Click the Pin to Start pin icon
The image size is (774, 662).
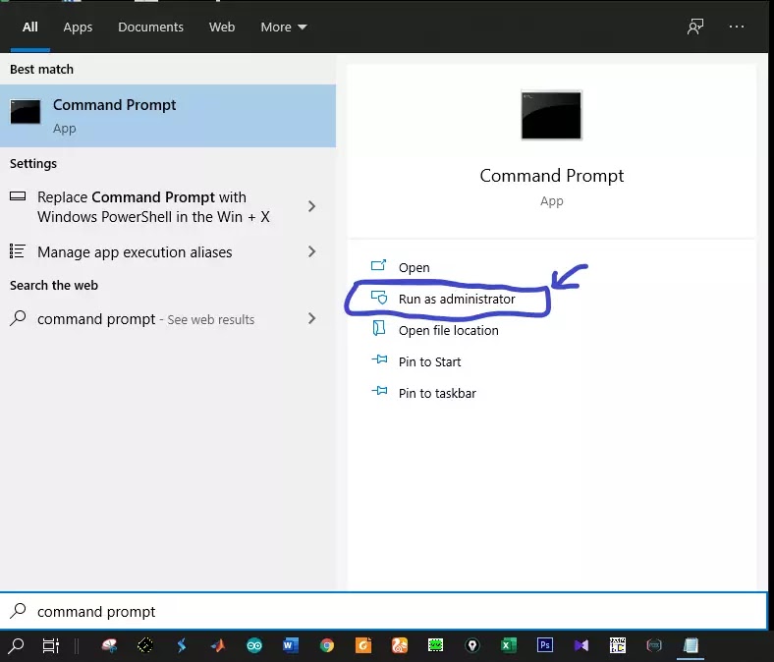click(x=379, y=359)
